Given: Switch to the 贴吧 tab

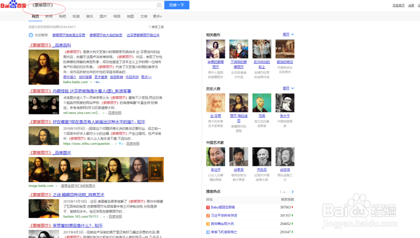Looking at the screenshot, I should click(x=63, y=16).
